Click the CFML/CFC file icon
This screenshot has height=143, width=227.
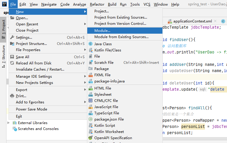coord(91,101)
